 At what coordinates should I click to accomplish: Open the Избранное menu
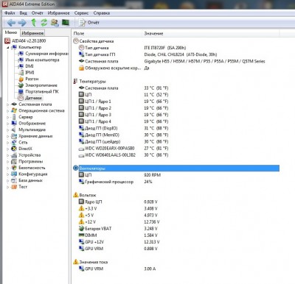coord(58,13)
